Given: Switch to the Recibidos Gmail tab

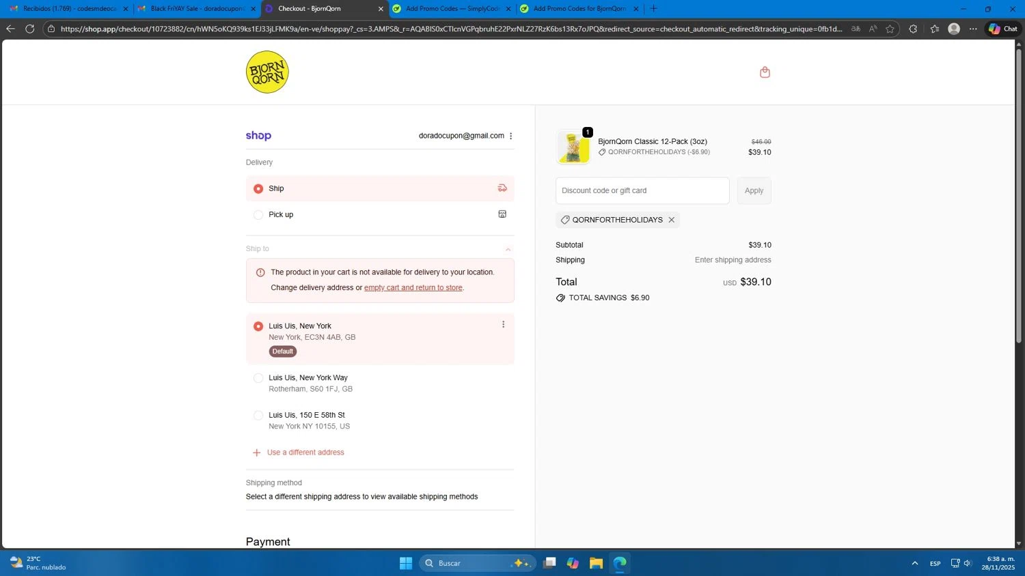Looking at the screenshot, I should pos(68,9).
